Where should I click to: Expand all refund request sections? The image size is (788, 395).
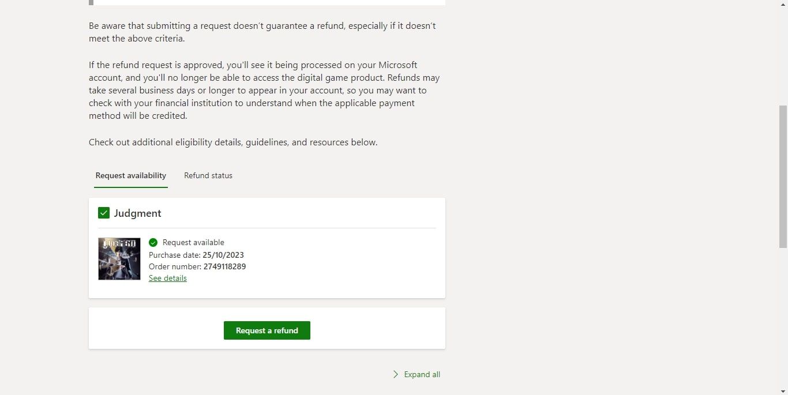point(421,374)
